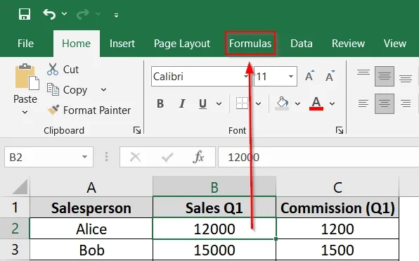This screenshot has width=419, height=261.
Task: Toggle Underline formatting
Action: click(x=202, y=103)
